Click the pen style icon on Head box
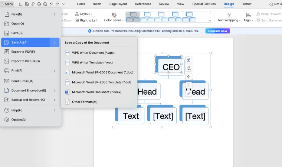 click(188, 94)
